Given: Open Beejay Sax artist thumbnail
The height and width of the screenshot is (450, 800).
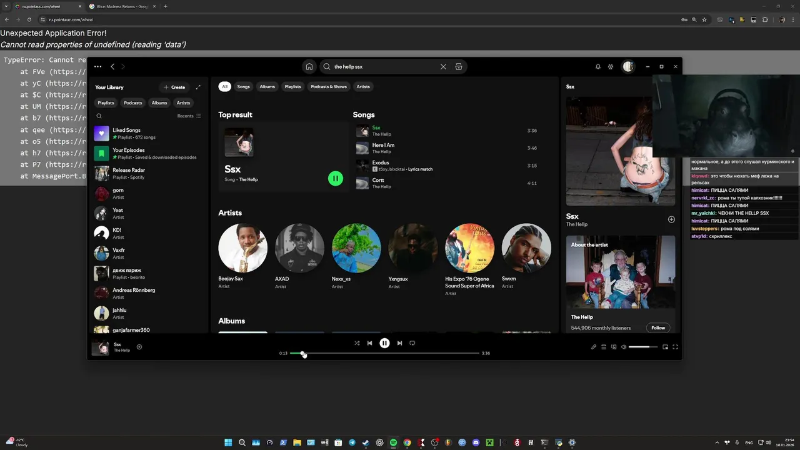Looking at the screenshot, I should [x=242, y=248].
